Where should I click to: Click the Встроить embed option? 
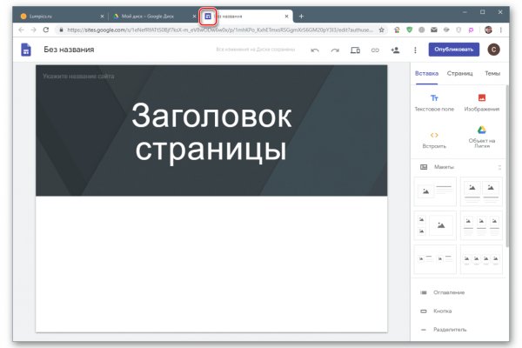[x=434, y=139]
